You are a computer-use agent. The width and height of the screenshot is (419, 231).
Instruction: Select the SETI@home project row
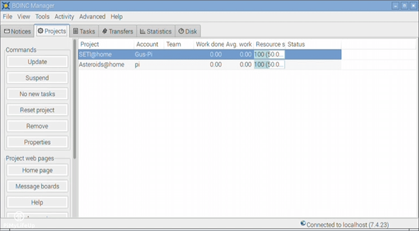click(210, 54)
